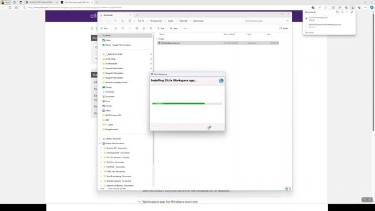Click the Downloads toolbar icon in Edge

353,8
